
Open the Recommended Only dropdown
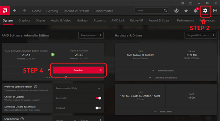pyautogui.click(x=78, y=88)
